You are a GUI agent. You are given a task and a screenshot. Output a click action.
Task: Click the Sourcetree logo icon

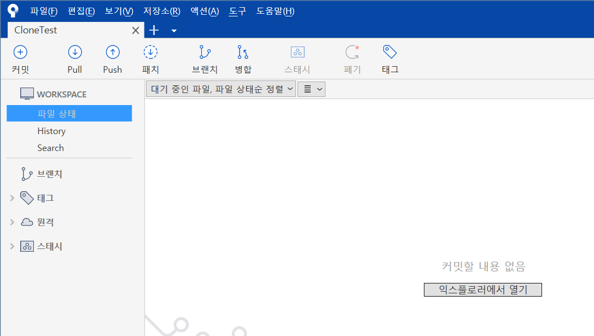(x=13, y=10)
